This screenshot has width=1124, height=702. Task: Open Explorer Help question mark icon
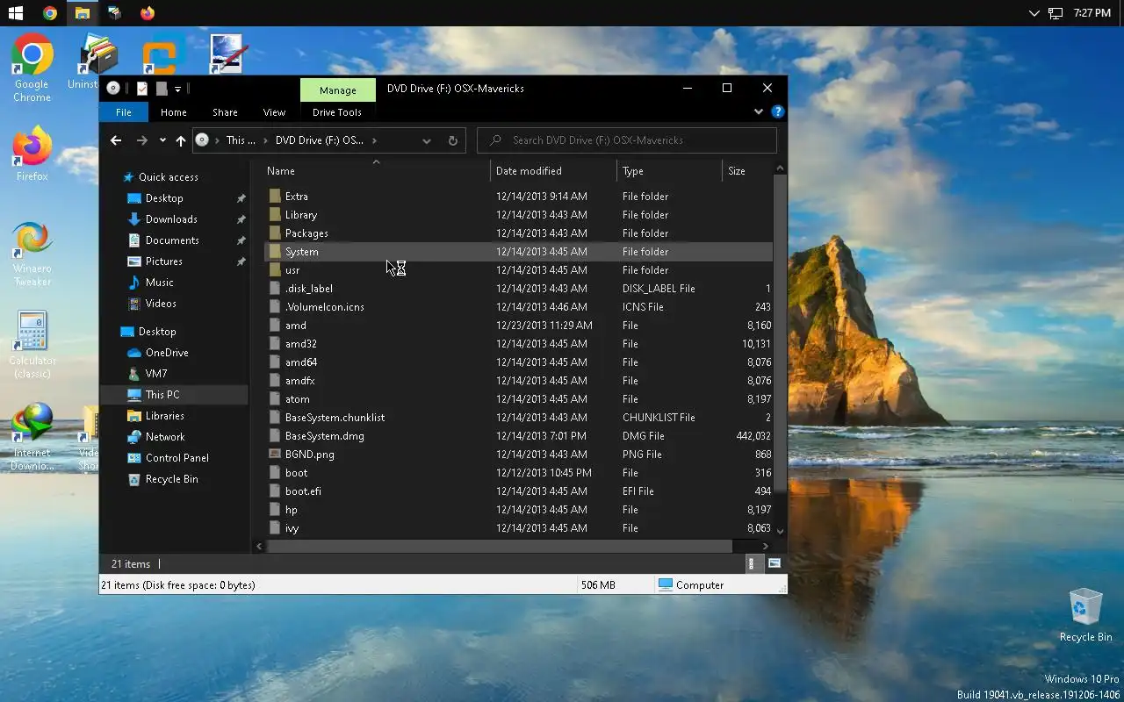click(777, 112)
